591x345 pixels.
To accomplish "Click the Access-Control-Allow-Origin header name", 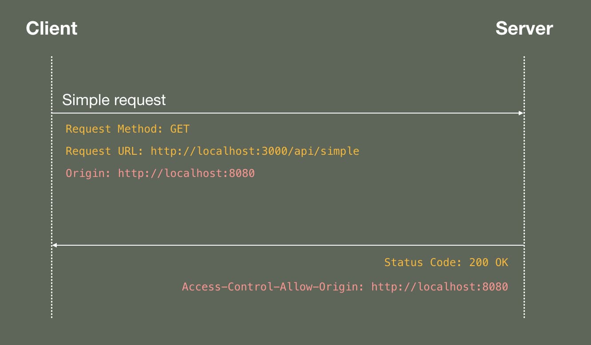I will click(x=272, y=286).
